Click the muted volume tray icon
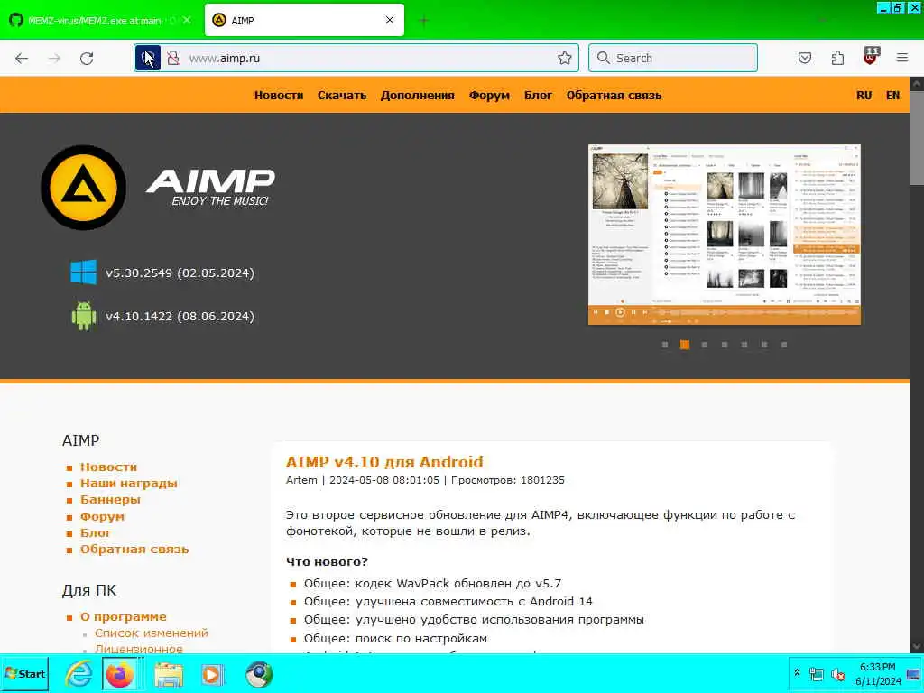The height and width of the screenshot is (693, 924). pyautogui.click(x=837, y=674)
